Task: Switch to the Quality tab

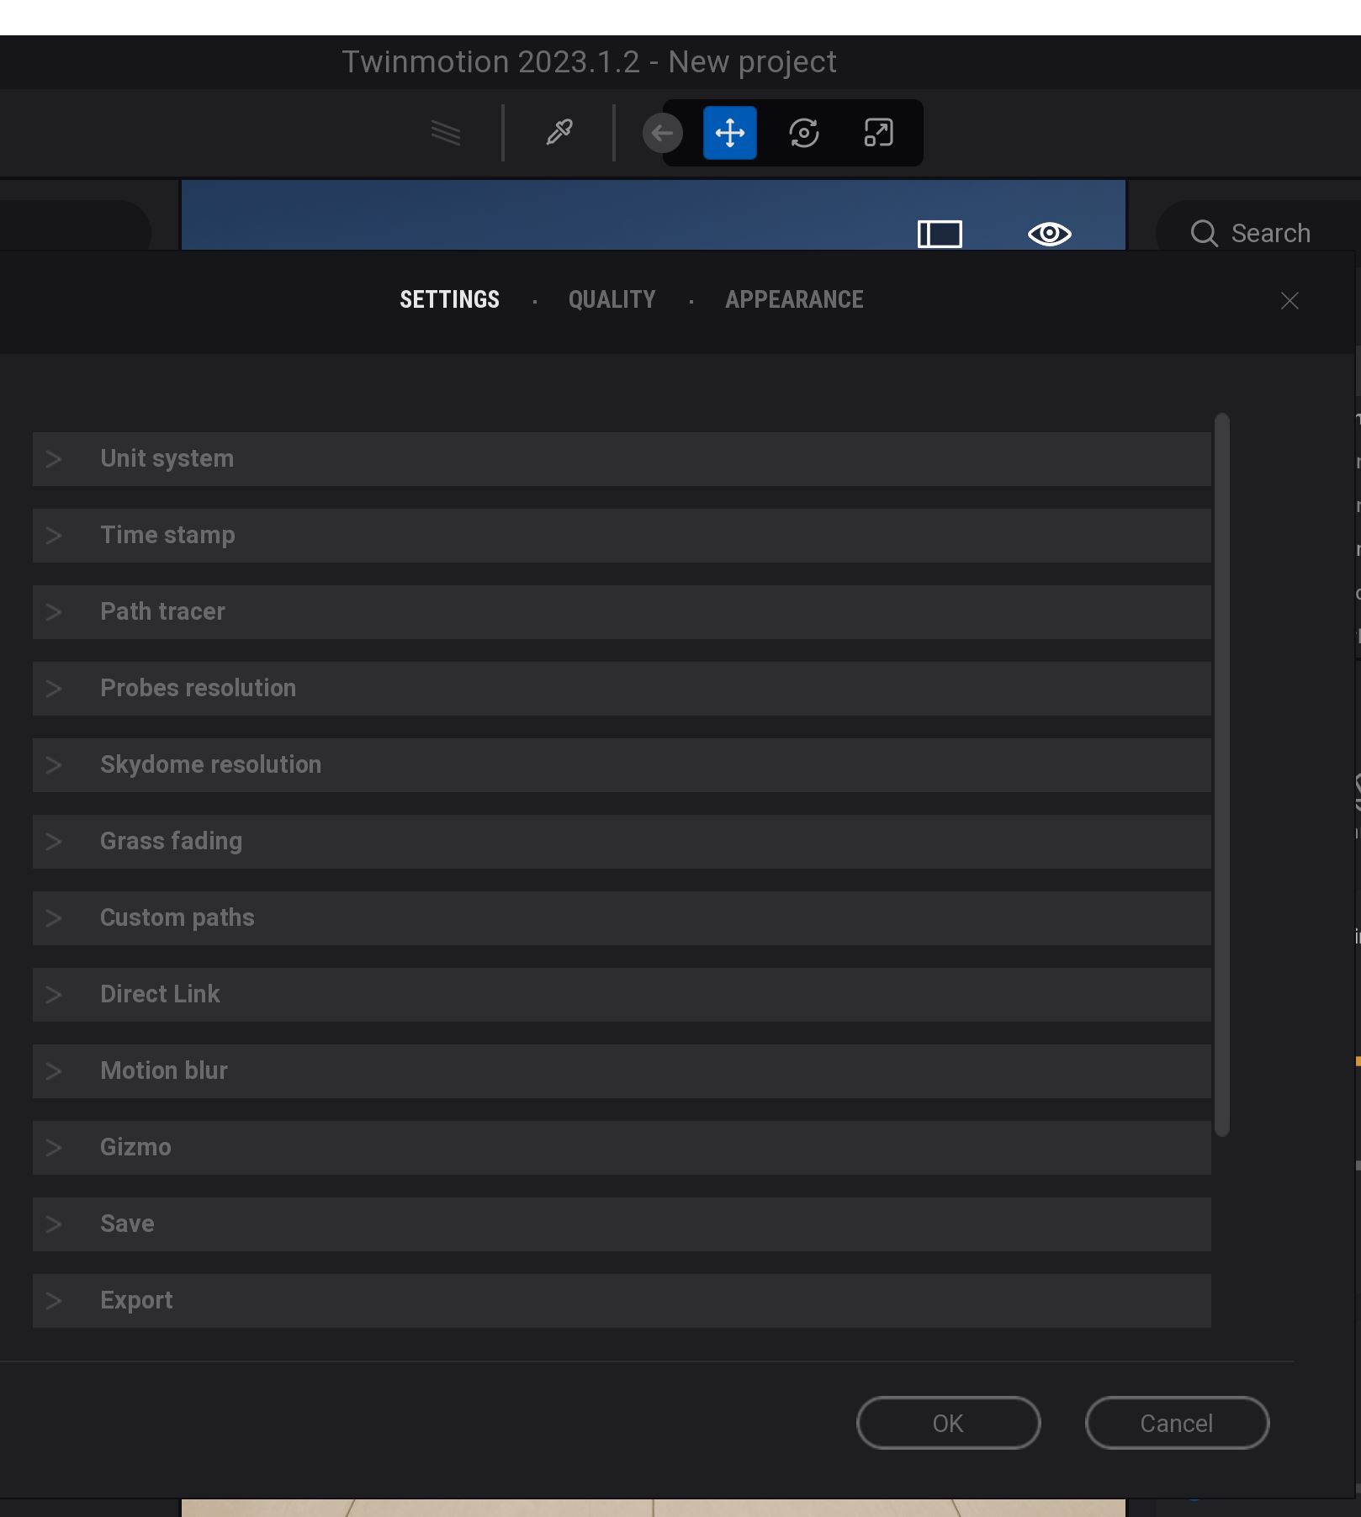Action: click(x=612, y=299)
